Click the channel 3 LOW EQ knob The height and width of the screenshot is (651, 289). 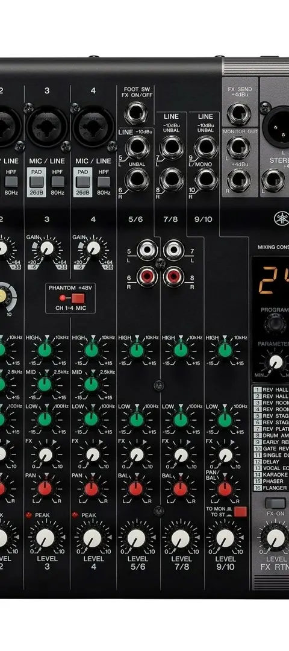tap(45, 419)
